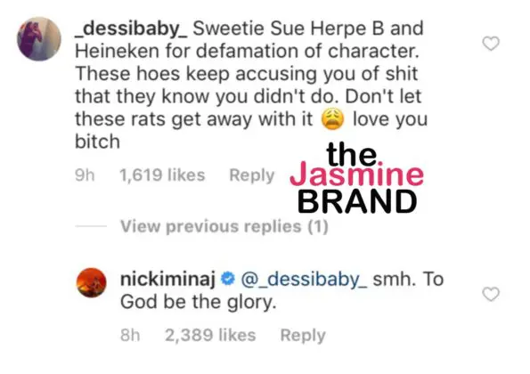Open the nickiminaj username link

pos(167,280)
